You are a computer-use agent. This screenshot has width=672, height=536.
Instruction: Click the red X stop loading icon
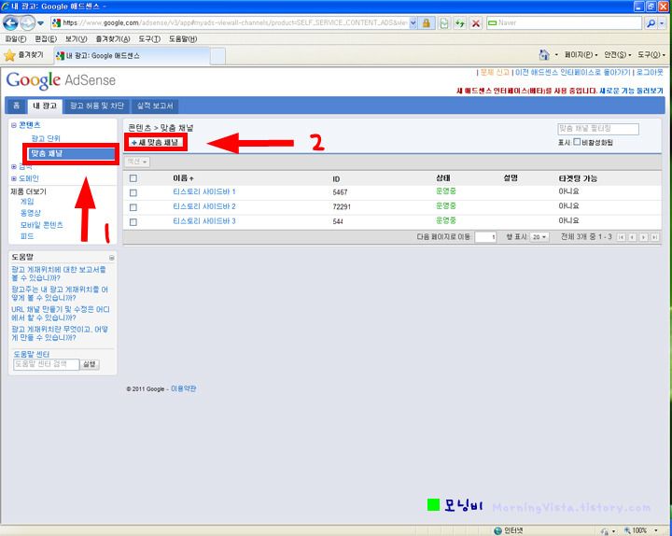pyautogui.click(x=476, y=22)
